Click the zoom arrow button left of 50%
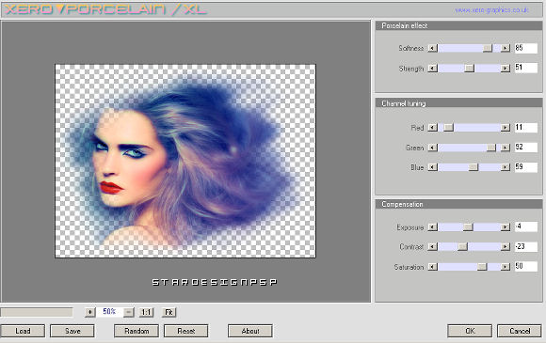 pos(89,312)
